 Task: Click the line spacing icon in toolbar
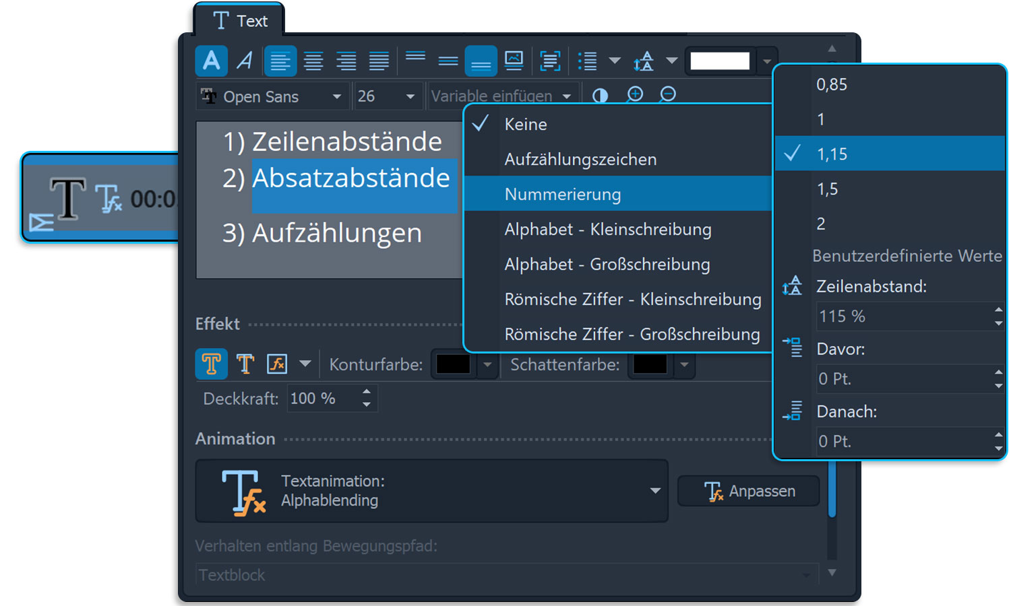point(644,61)
